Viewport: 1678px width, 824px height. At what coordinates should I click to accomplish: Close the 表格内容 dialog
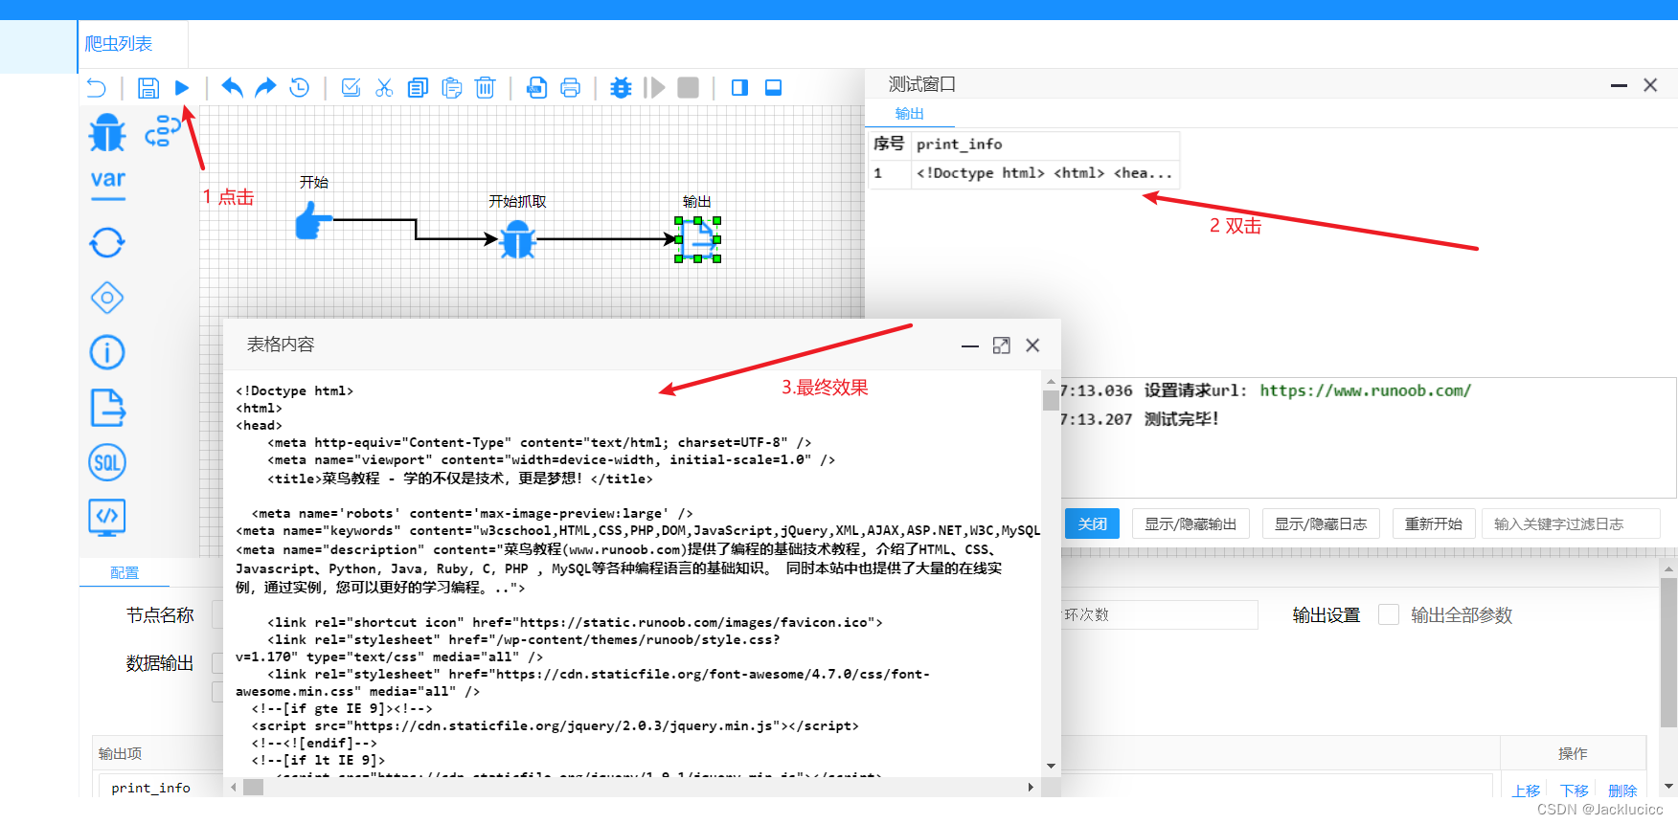pyautogui.click(x=1032, y=345)
